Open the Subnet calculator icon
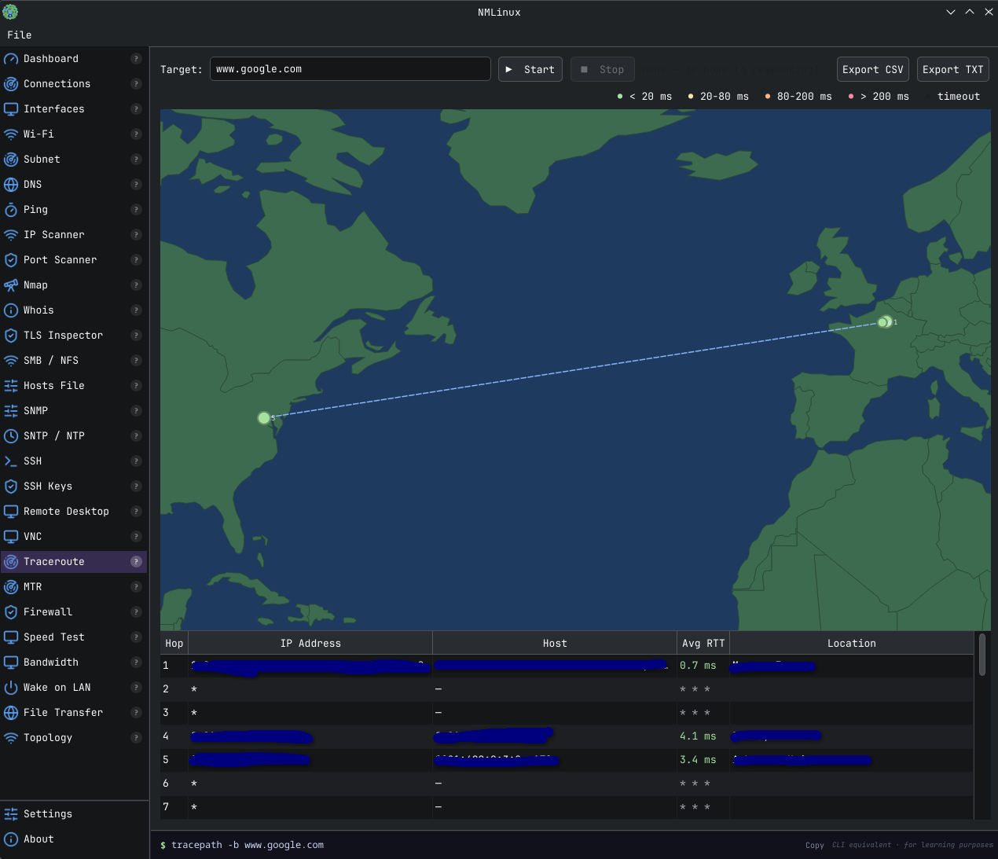 (11, 160)
